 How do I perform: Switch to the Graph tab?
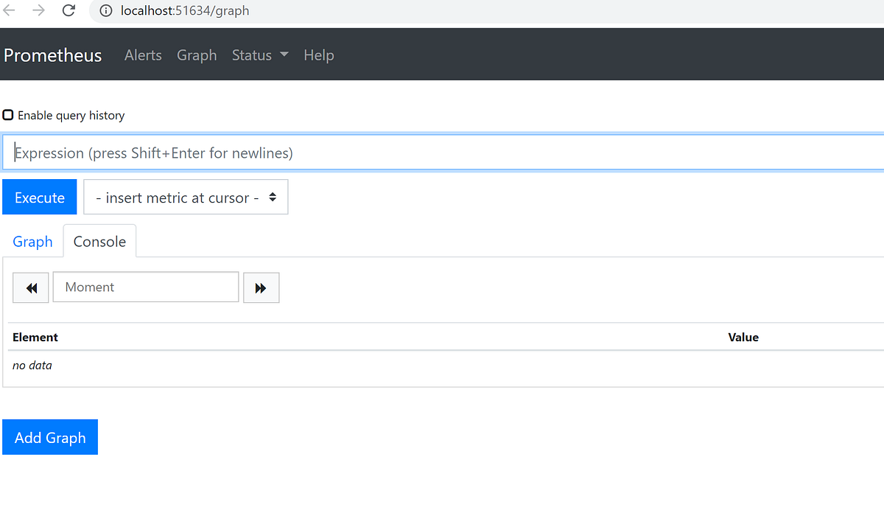32,241
